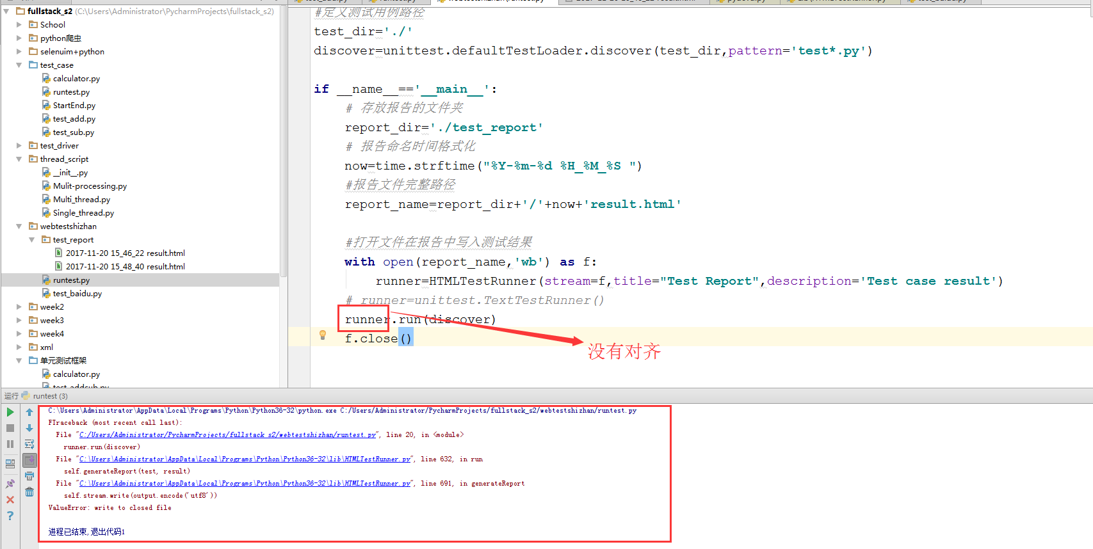Click the ValueError: write to closed file message
Viewport: 1093px width, 549px height.
pos(110,507)
